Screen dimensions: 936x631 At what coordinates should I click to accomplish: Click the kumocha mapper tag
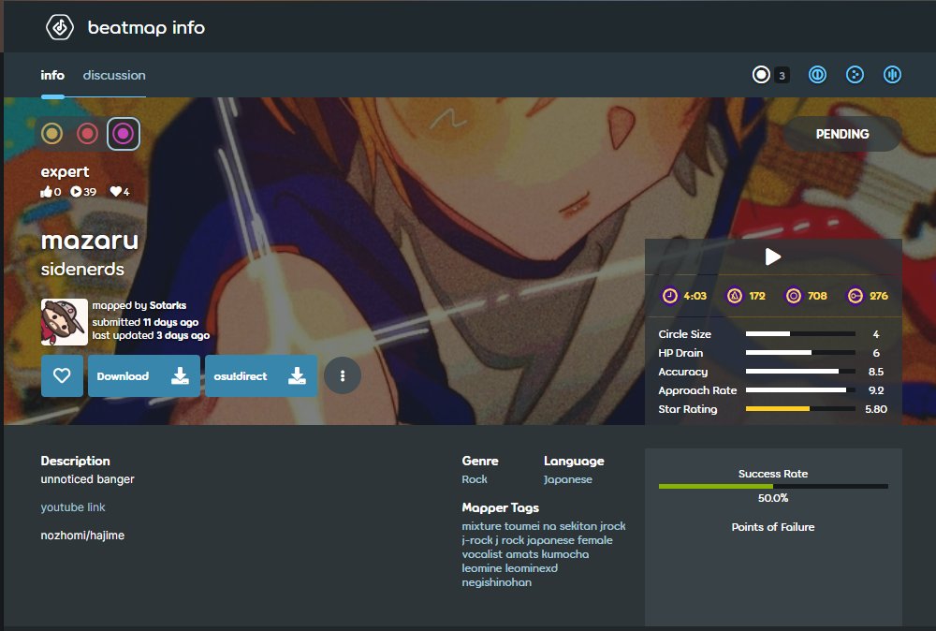point(565,554)
